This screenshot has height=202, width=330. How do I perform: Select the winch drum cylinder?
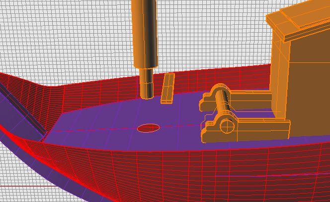click(x=224, y=102)
